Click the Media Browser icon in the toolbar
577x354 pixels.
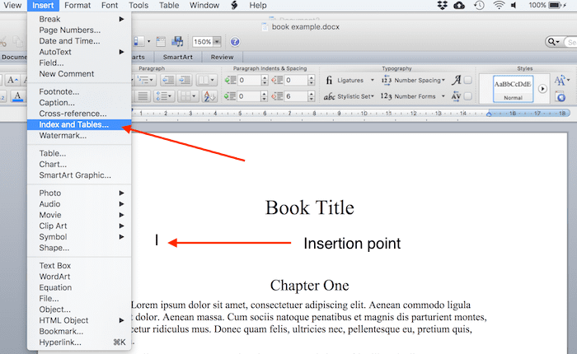click(177, 41)
